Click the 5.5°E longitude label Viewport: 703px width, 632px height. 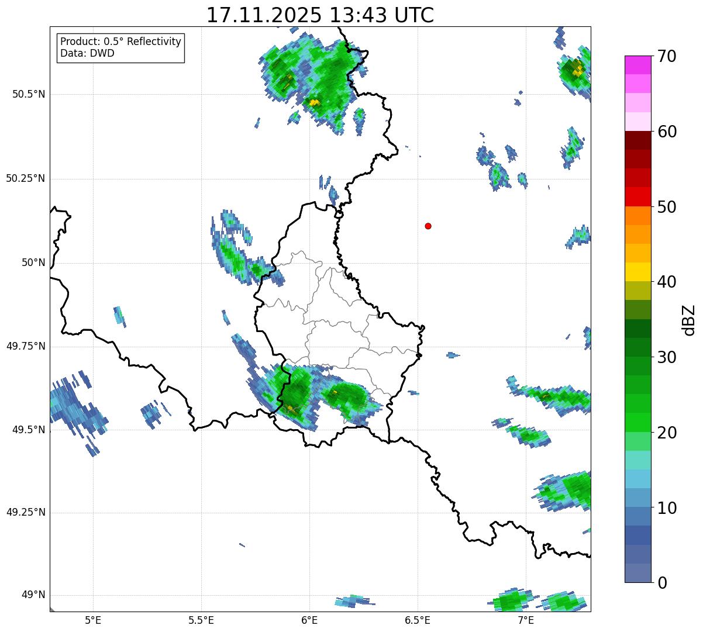(201, 620)
